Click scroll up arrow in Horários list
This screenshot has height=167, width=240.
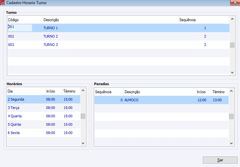[x=83, y=90]
